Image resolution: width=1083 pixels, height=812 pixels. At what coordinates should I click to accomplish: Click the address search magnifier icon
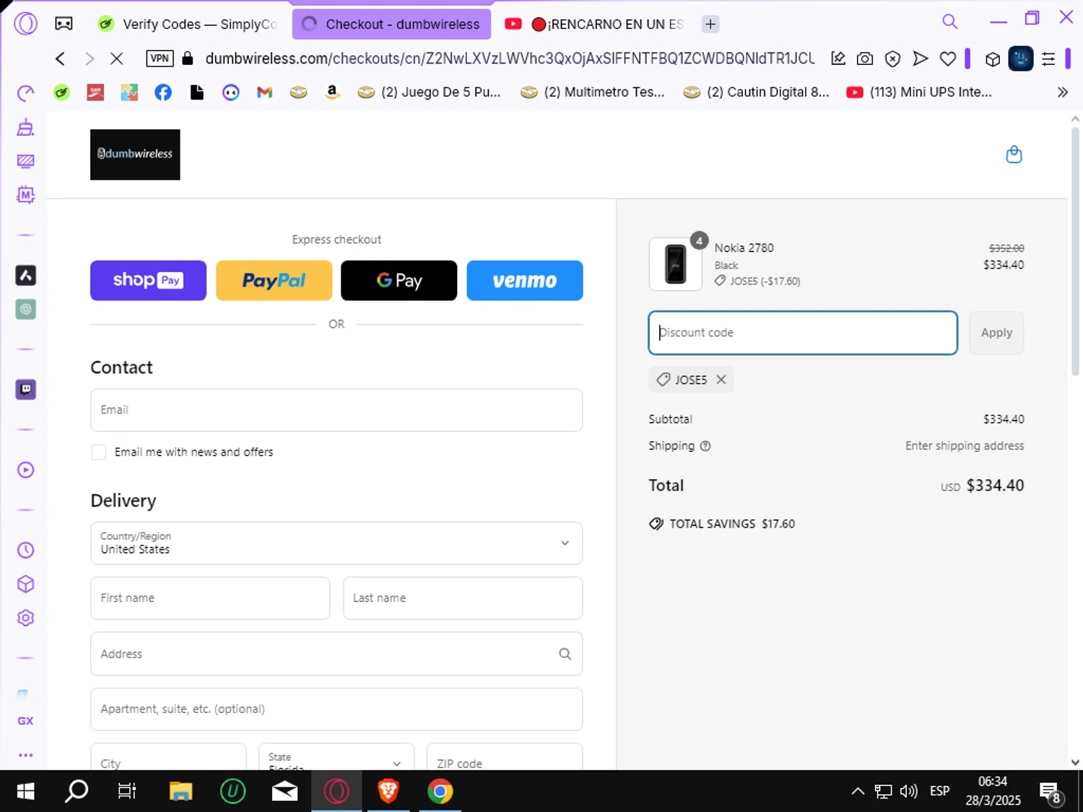(x=565, y=654)
